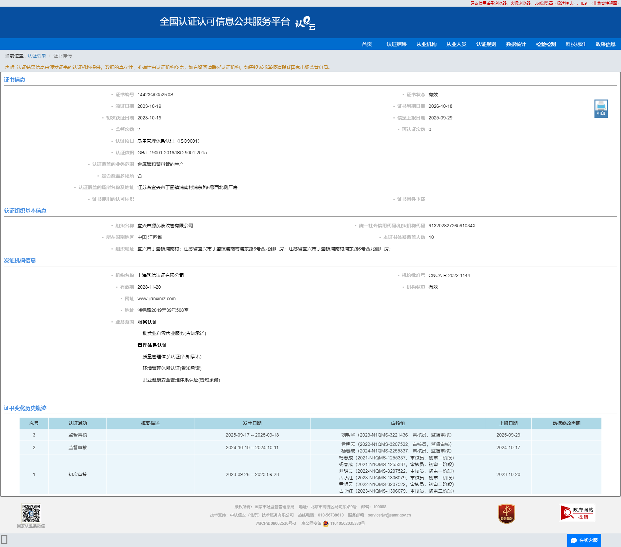Click the 上报日期 column header
This screenshot has width=621, height=547.
[508, 423]
